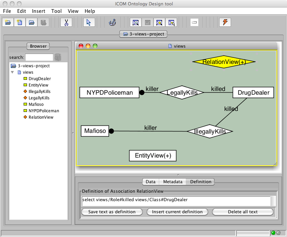Switch to the Metadata tab

click(x=173, y=182)
